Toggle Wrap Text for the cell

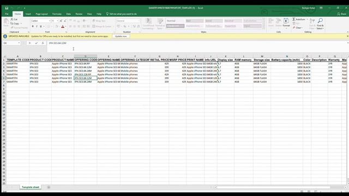click(x=99, y=21)
